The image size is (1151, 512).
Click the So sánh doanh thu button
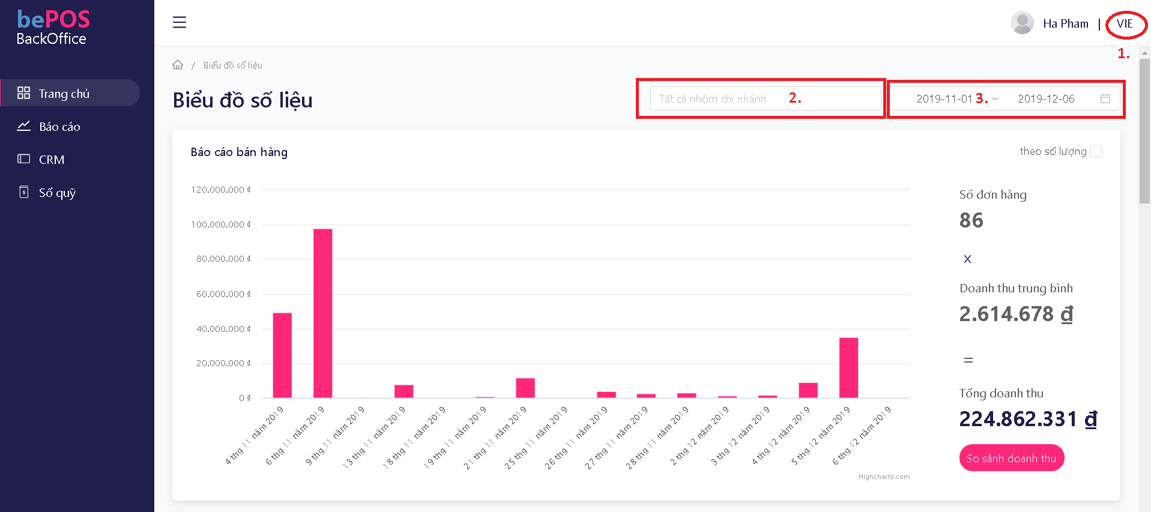point(1011,458)
